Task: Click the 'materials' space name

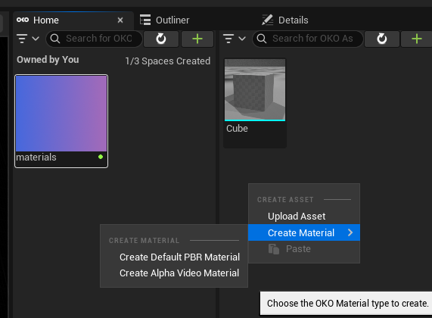Action: pos(36,157)
